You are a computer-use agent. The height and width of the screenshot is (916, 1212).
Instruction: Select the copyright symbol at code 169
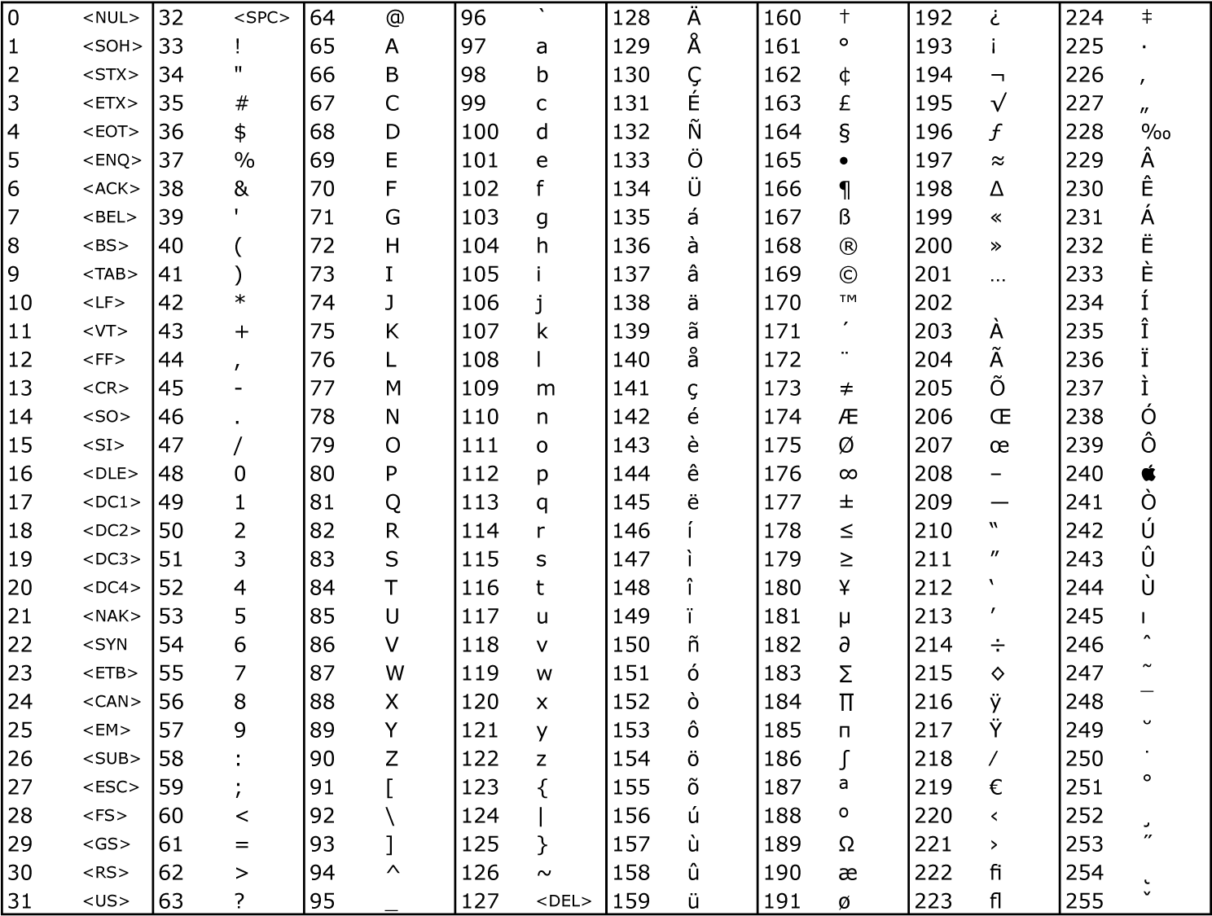pyautogui.click(x=847, y=275)
